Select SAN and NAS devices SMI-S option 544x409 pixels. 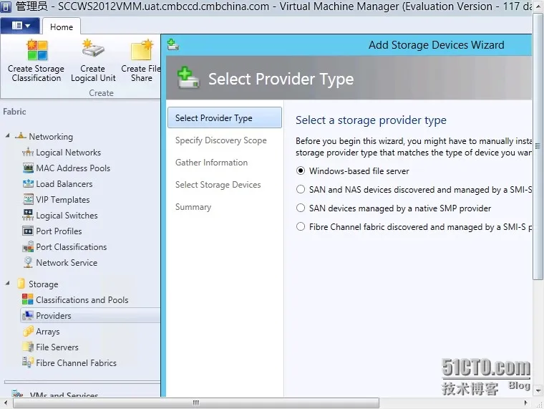301,189
